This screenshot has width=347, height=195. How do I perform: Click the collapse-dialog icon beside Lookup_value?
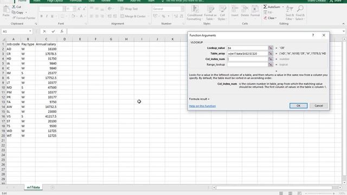[271, 48]
